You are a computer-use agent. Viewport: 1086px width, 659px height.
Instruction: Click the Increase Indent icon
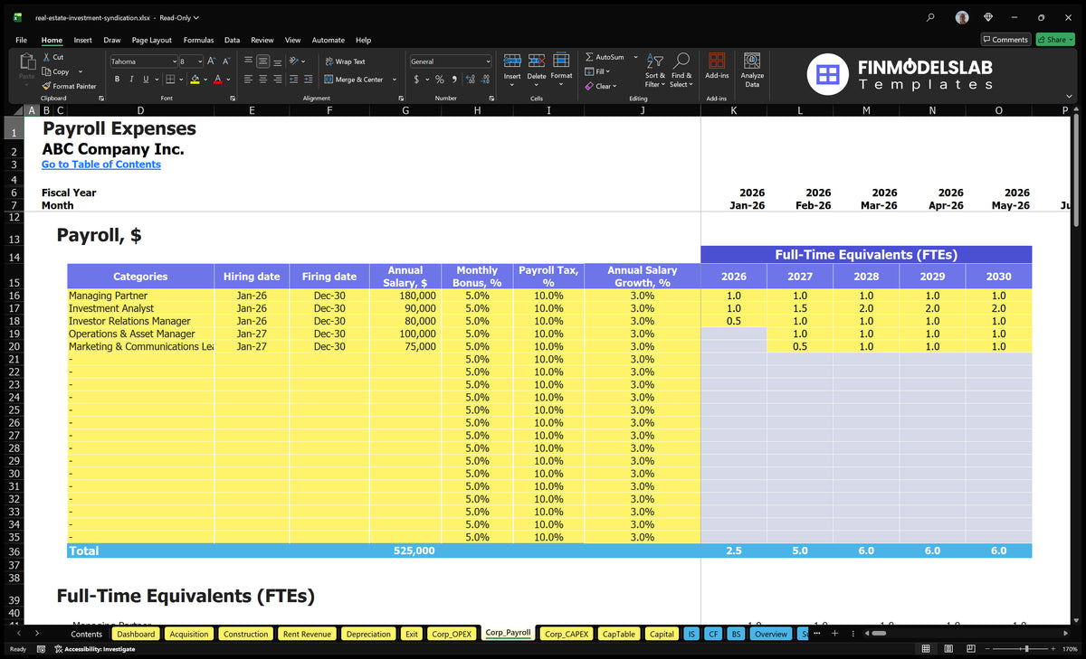pyautogui.click(x=307, y=80)
